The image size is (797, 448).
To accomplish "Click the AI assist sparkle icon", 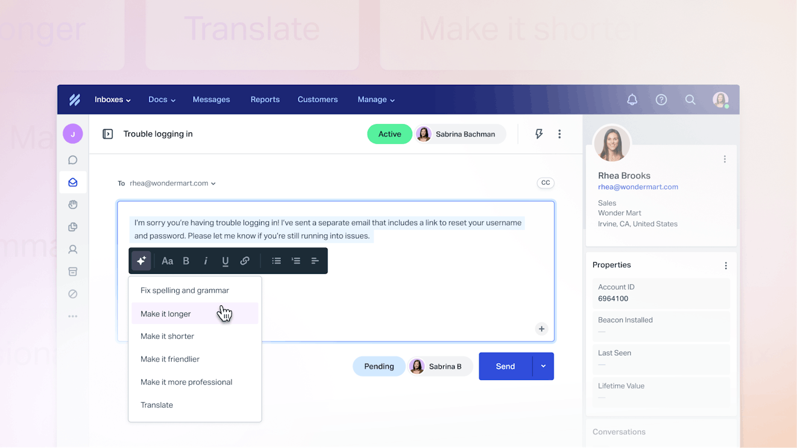I will [x=141, y=261].
